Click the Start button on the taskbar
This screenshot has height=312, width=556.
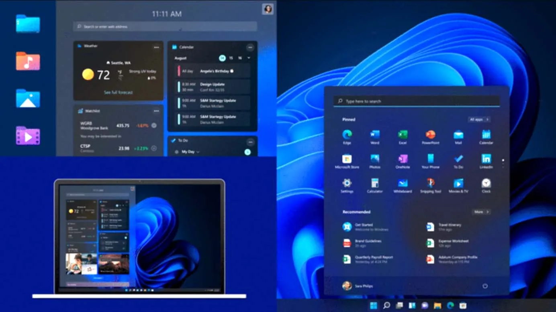click(374, 306)
